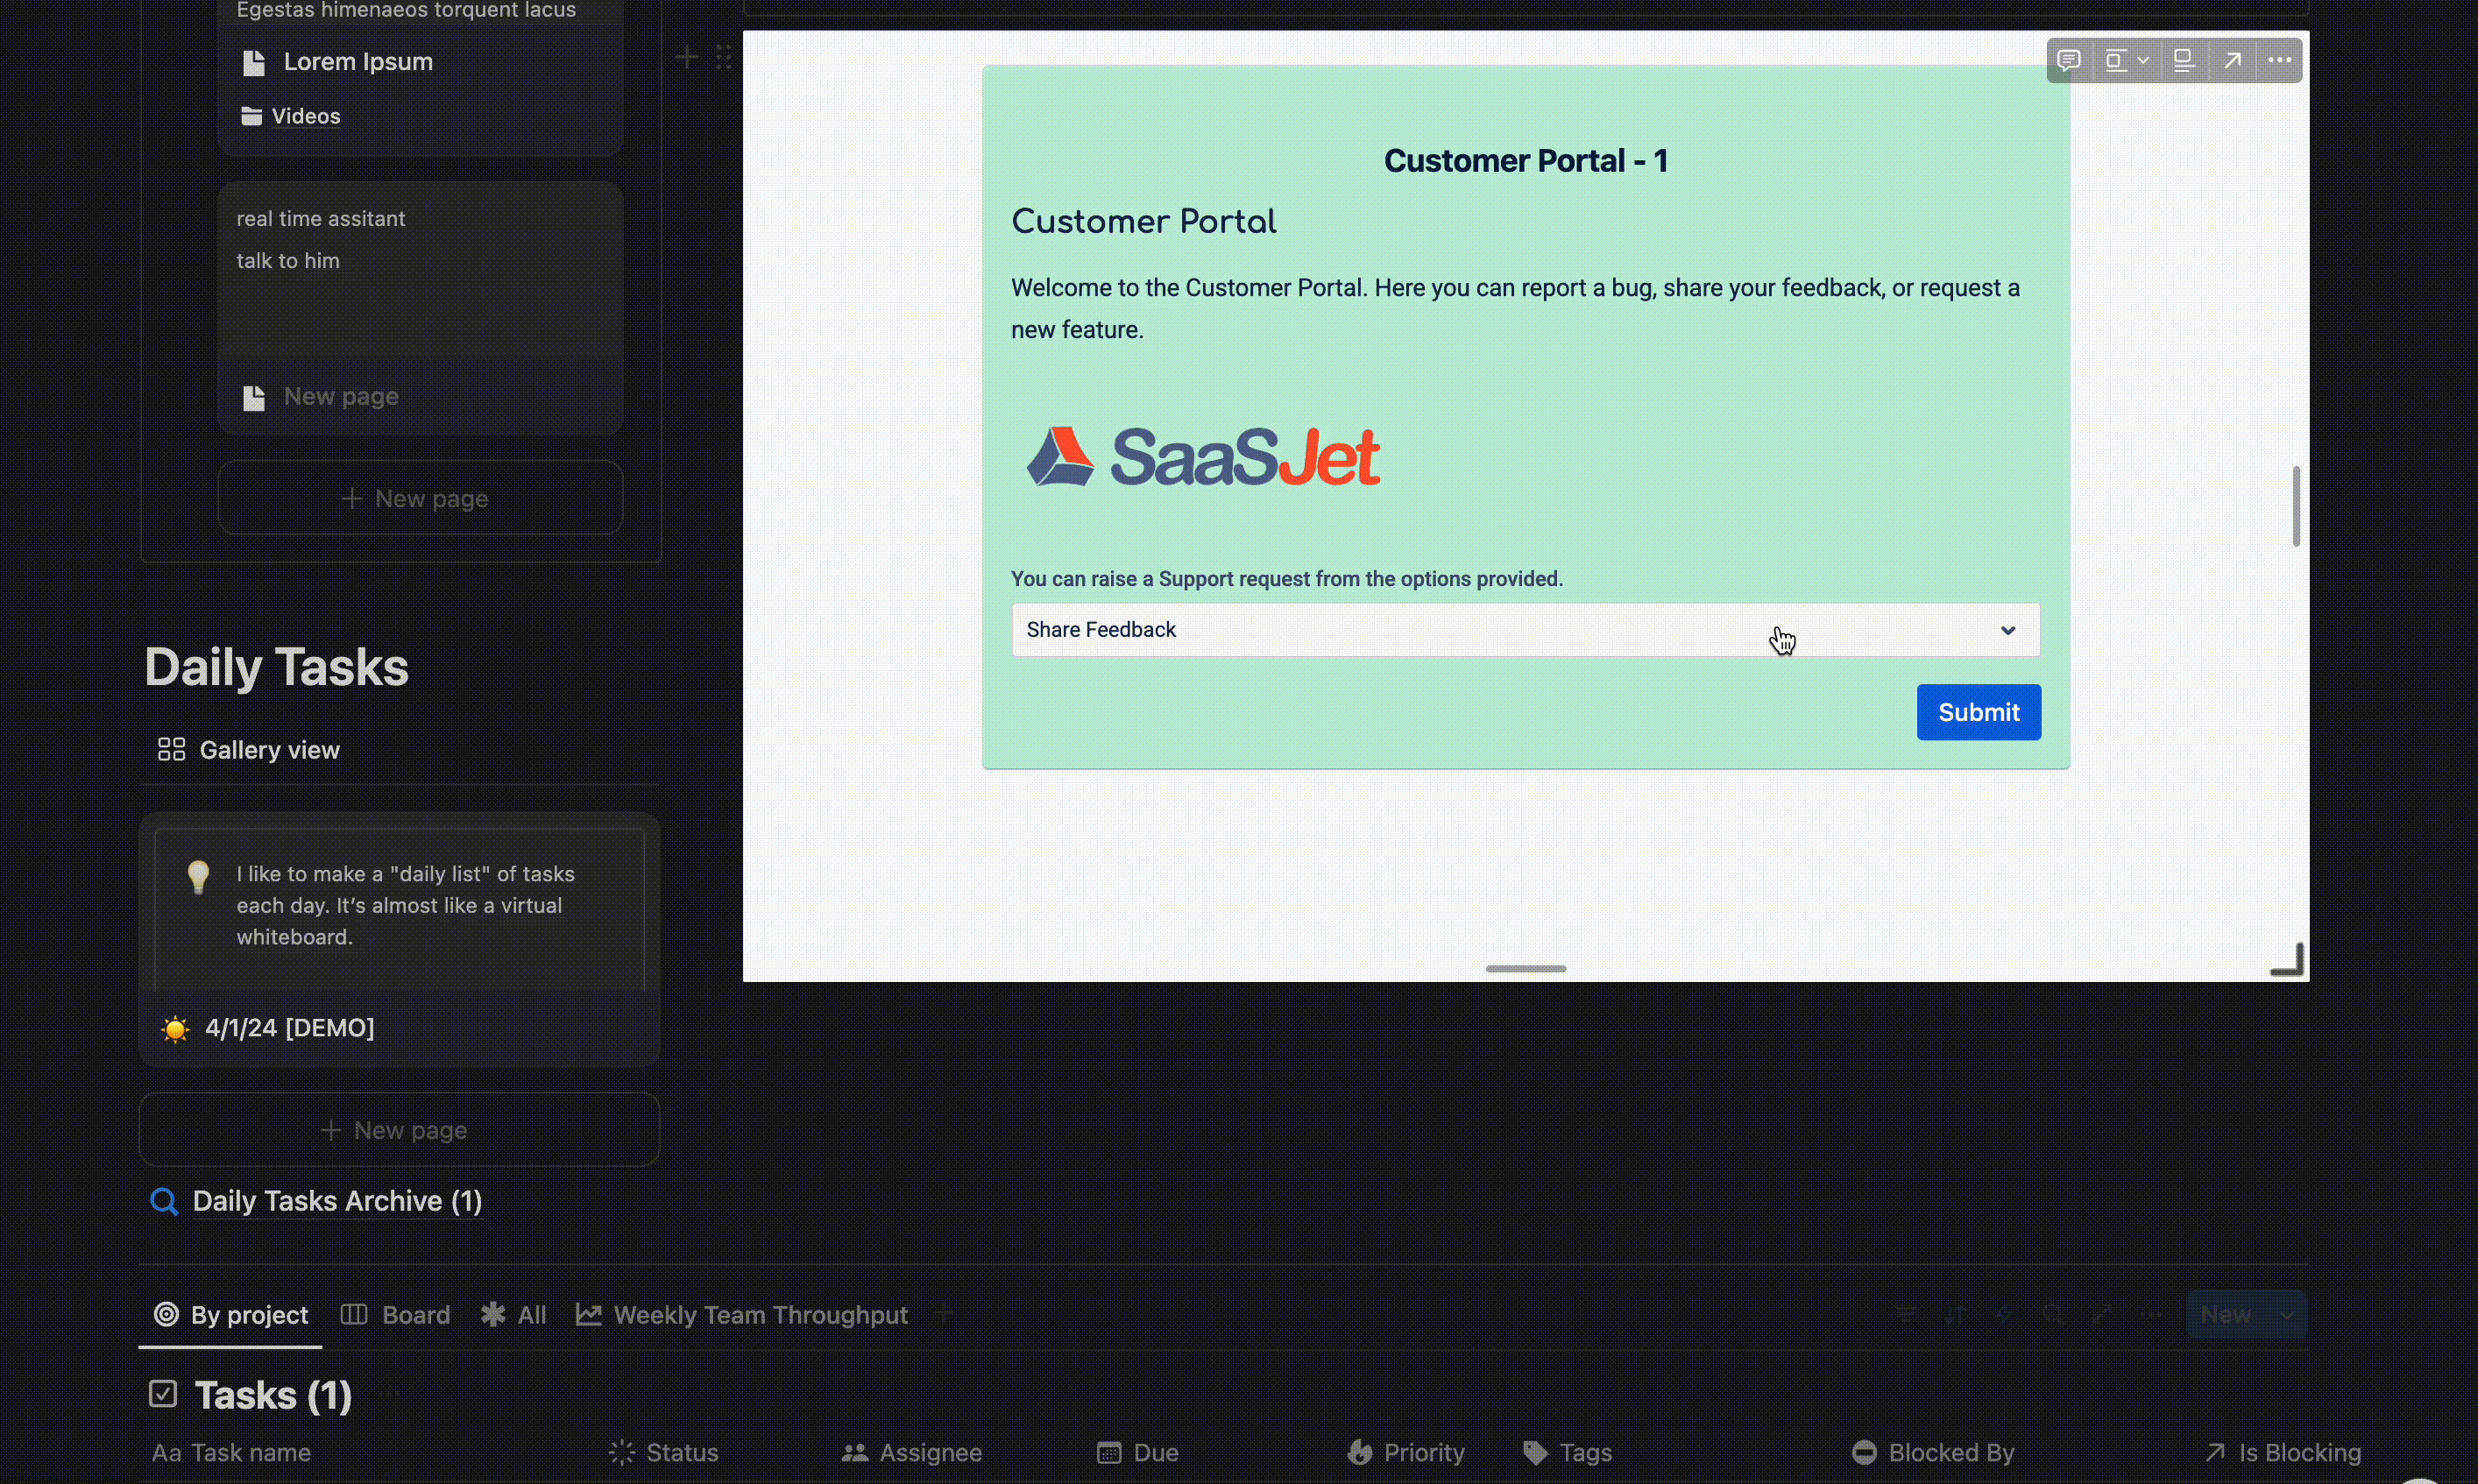Open the database filter icon

tap(1906, 1314)
